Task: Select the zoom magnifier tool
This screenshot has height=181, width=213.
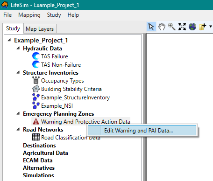Action: [172, 27]
